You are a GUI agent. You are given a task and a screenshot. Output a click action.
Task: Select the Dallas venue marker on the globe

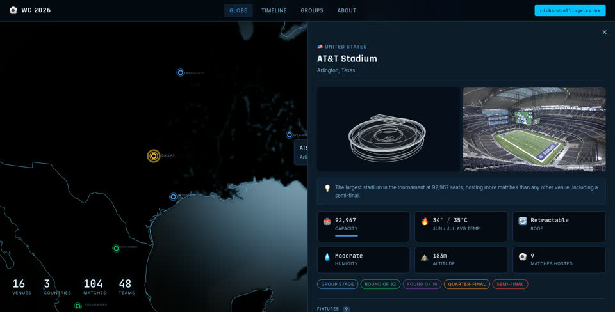pos(154,156)
